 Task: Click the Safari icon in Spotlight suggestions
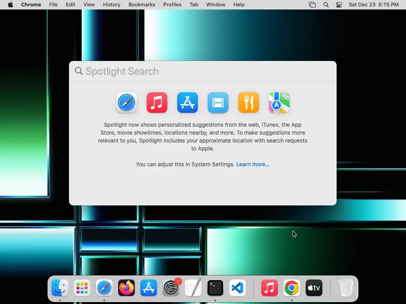pyautogui.click(x=126, y=103)
